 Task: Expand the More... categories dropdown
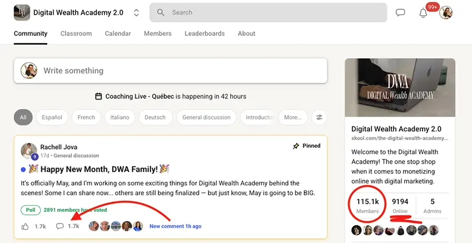point(293,118)
